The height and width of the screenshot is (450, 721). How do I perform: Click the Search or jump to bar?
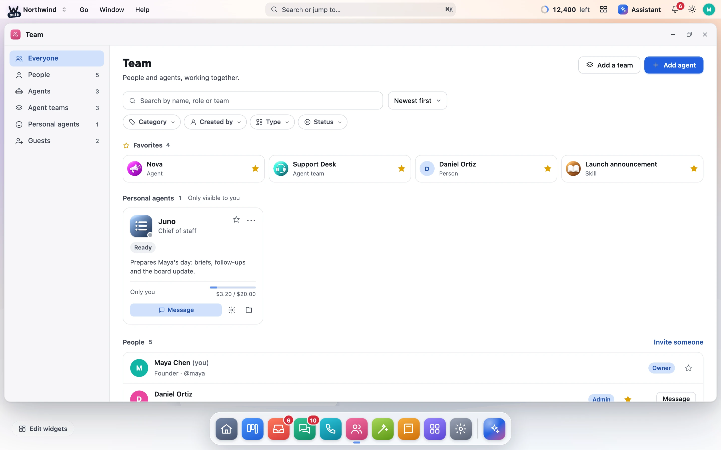pyautogui.click(x=360, y=9)
